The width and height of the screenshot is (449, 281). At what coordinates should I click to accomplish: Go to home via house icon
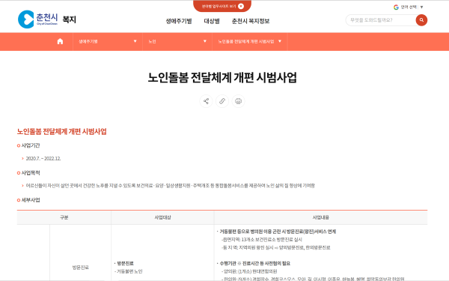coord(60,41)
